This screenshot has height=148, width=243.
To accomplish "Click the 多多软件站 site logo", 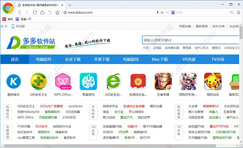I will pos(31,42).
